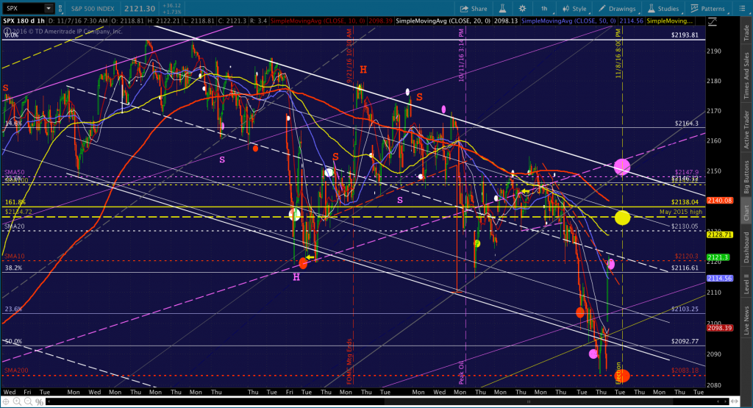
Task: Click the S&P 500 INDEX description
Action: point(93,9)
